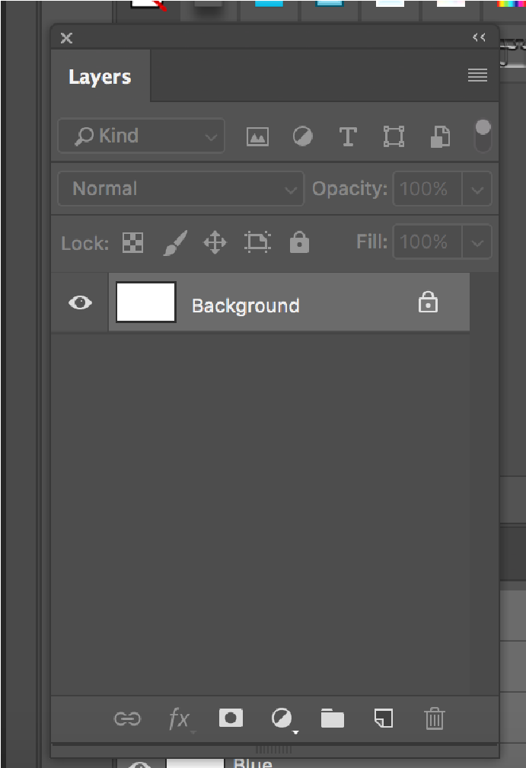Create new fill or adjustment layer
Viewport: 526px width, 768px height.
click(283, 719)
